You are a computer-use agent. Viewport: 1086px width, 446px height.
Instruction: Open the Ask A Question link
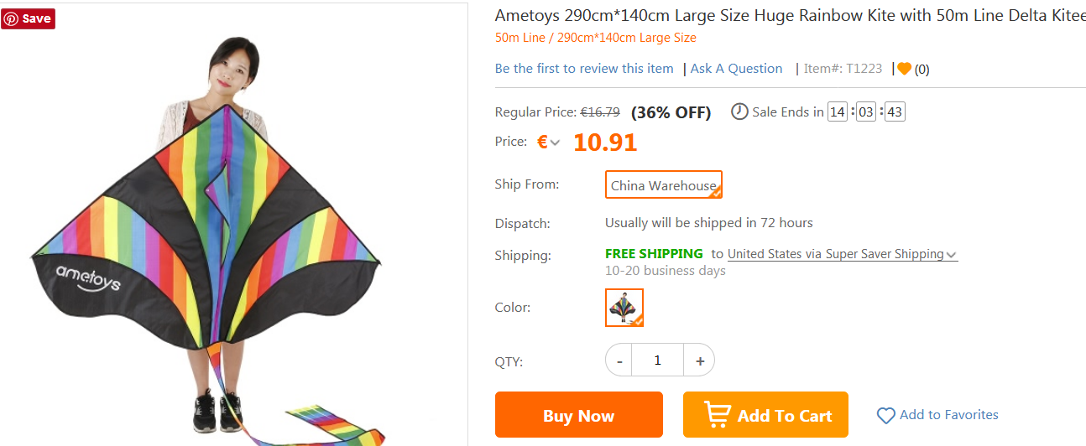point(736,69)
